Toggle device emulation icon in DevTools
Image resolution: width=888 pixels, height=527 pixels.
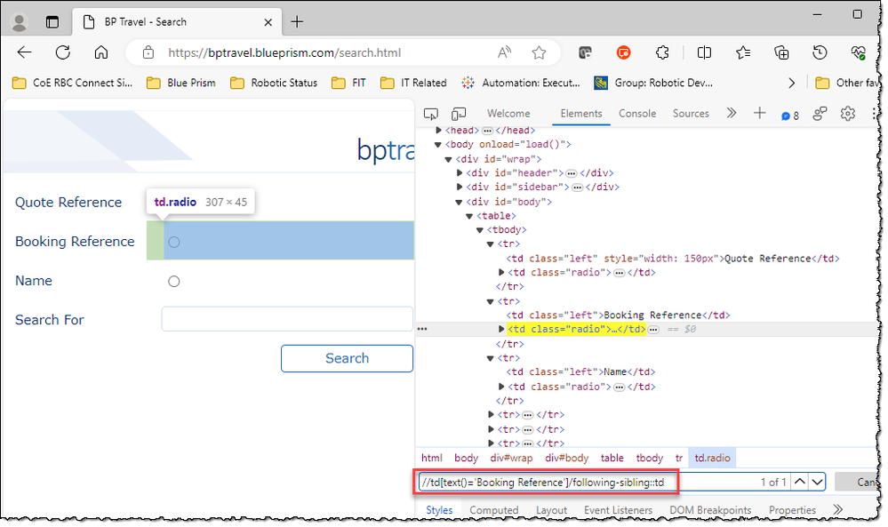459,114
